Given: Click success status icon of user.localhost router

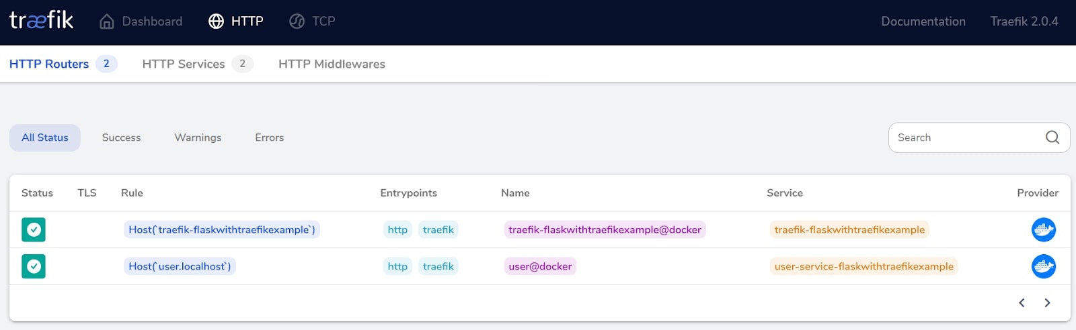Looking at the screenshot, I should click(x=34, y=267).
